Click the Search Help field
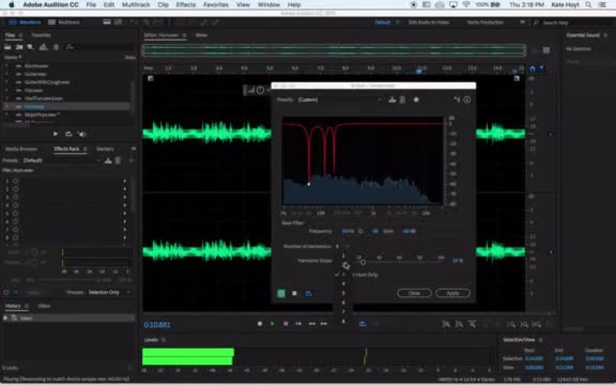616x385 pixels. pyautogui.click(x=572, y=22)
